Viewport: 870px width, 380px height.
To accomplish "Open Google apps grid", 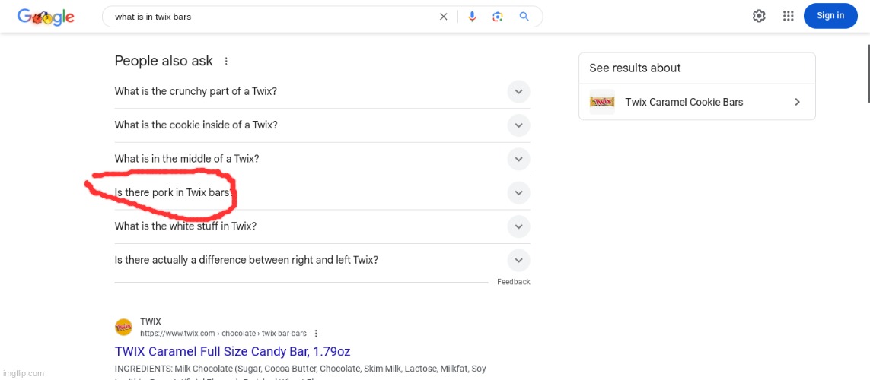I will (x=788, y=16).
